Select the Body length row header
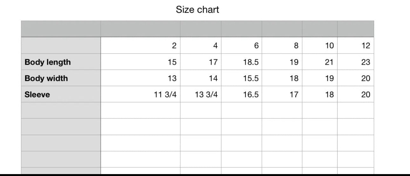The height and width of the screenshot is (176, 410). tap(61, 62)
